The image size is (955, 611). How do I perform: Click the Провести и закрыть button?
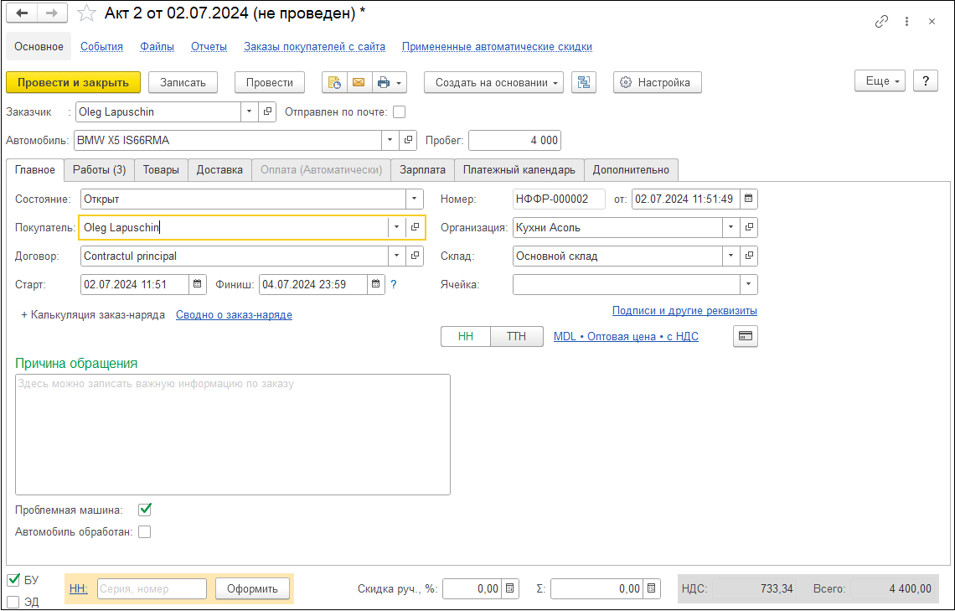pyautogui.click(x=73, y=82)
